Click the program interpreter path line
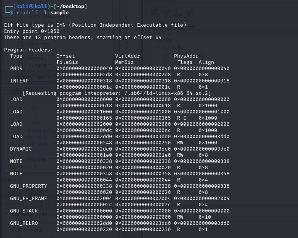298x238 pixels. point(117,93)
